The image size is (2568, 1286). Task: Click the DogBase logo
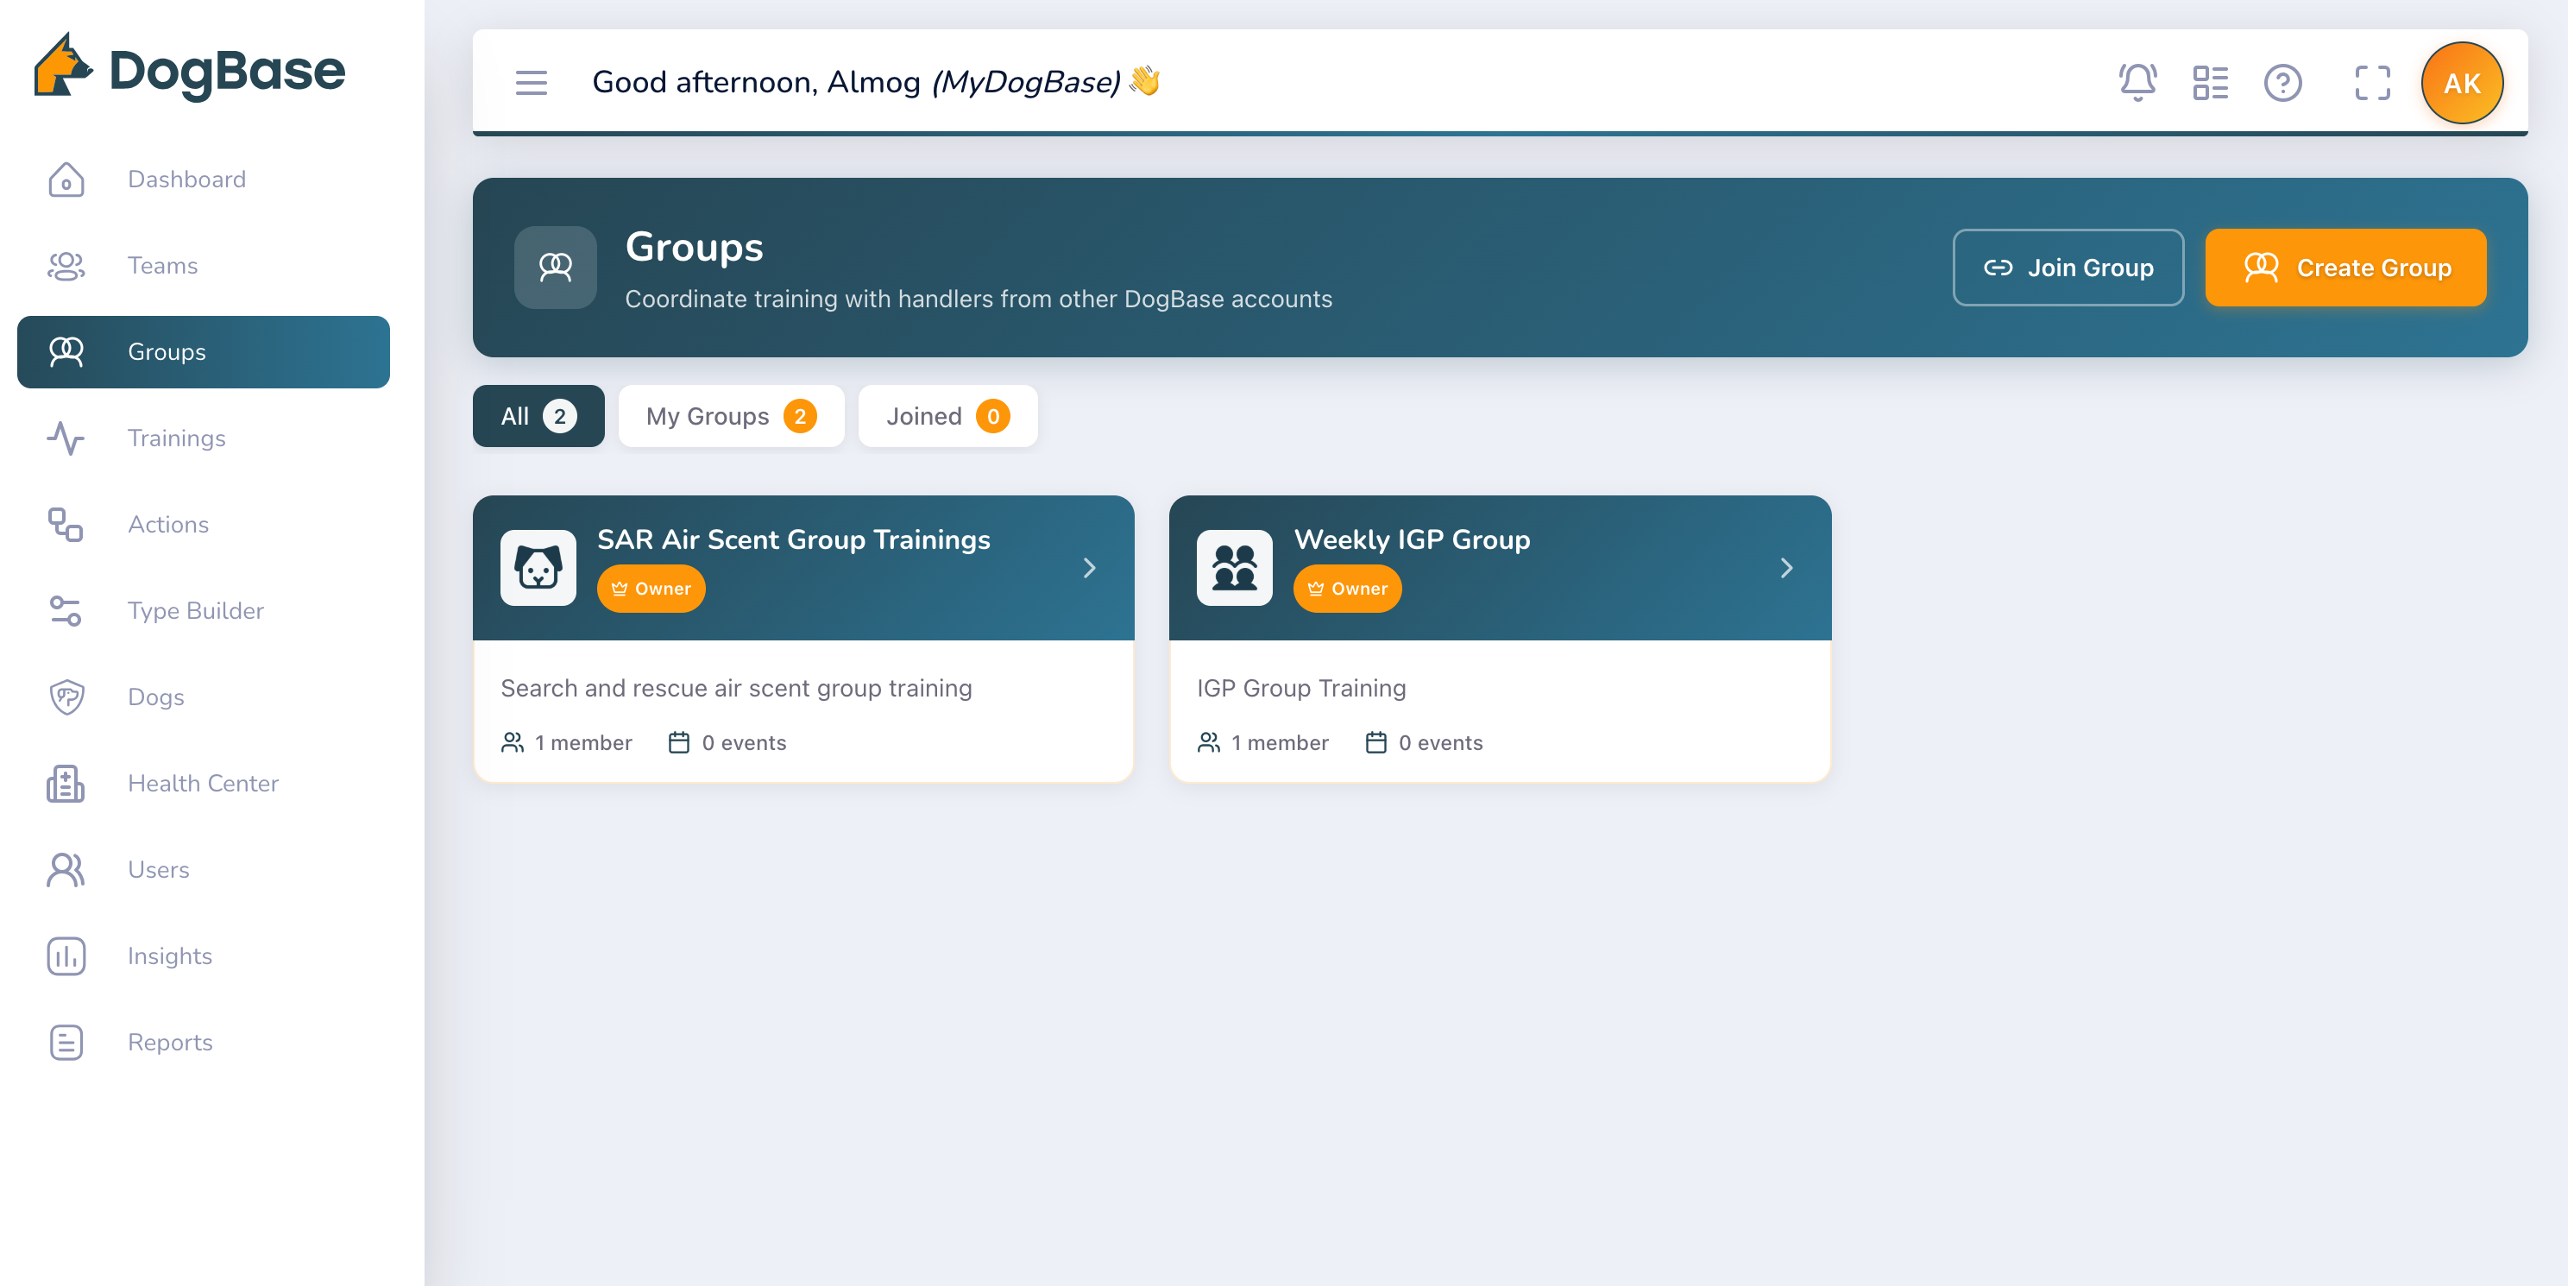[x=190, y=70]
